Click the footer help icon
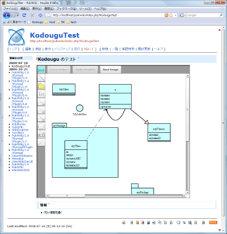 tap(203, 223)
